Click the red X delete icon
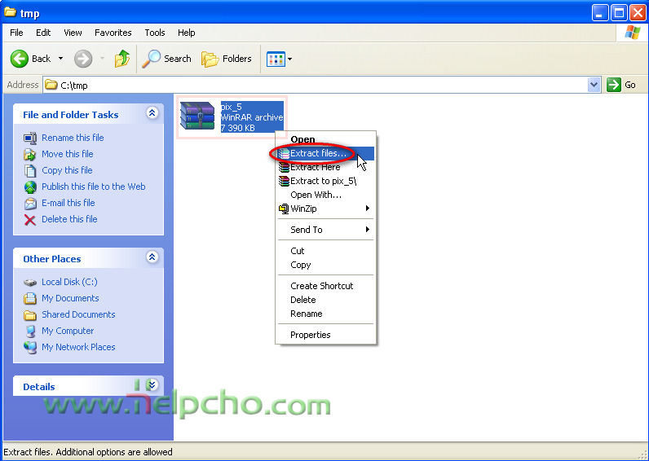 (x=30, y=220)
